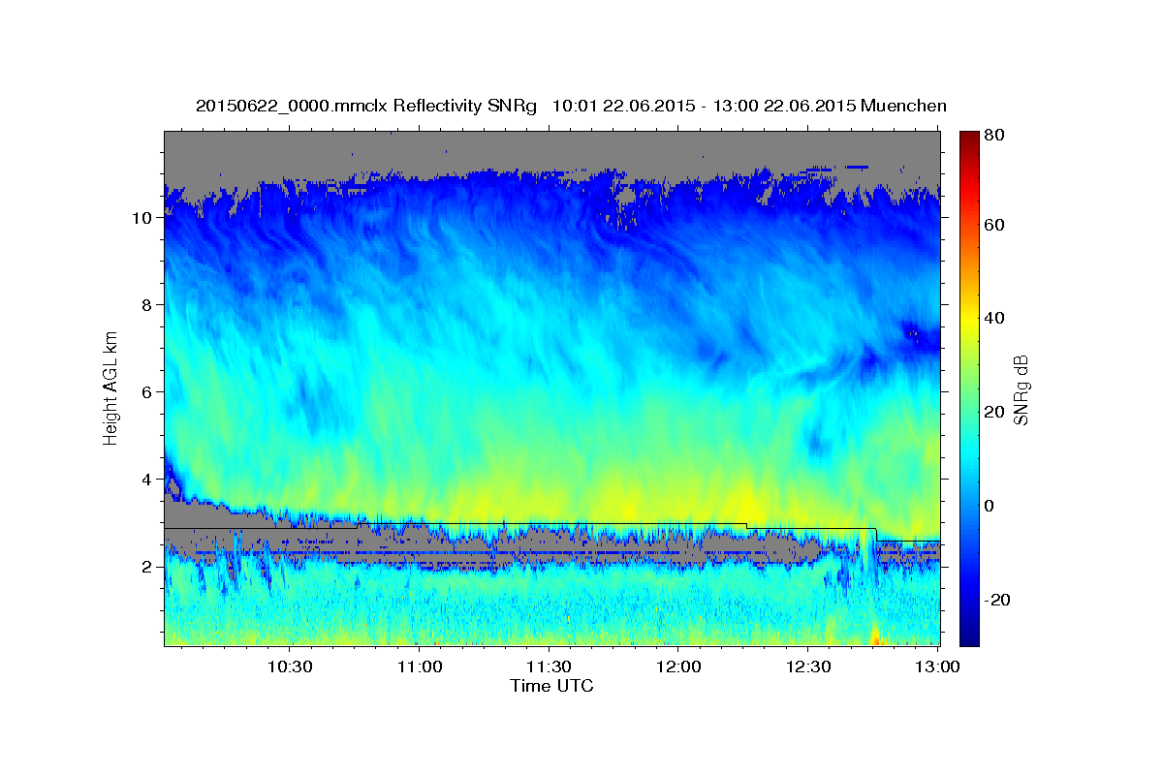Click the 13:00 time tick label
Image resolution: width=1163 pixels, height=775 pixels.
(x=938, y=667)
